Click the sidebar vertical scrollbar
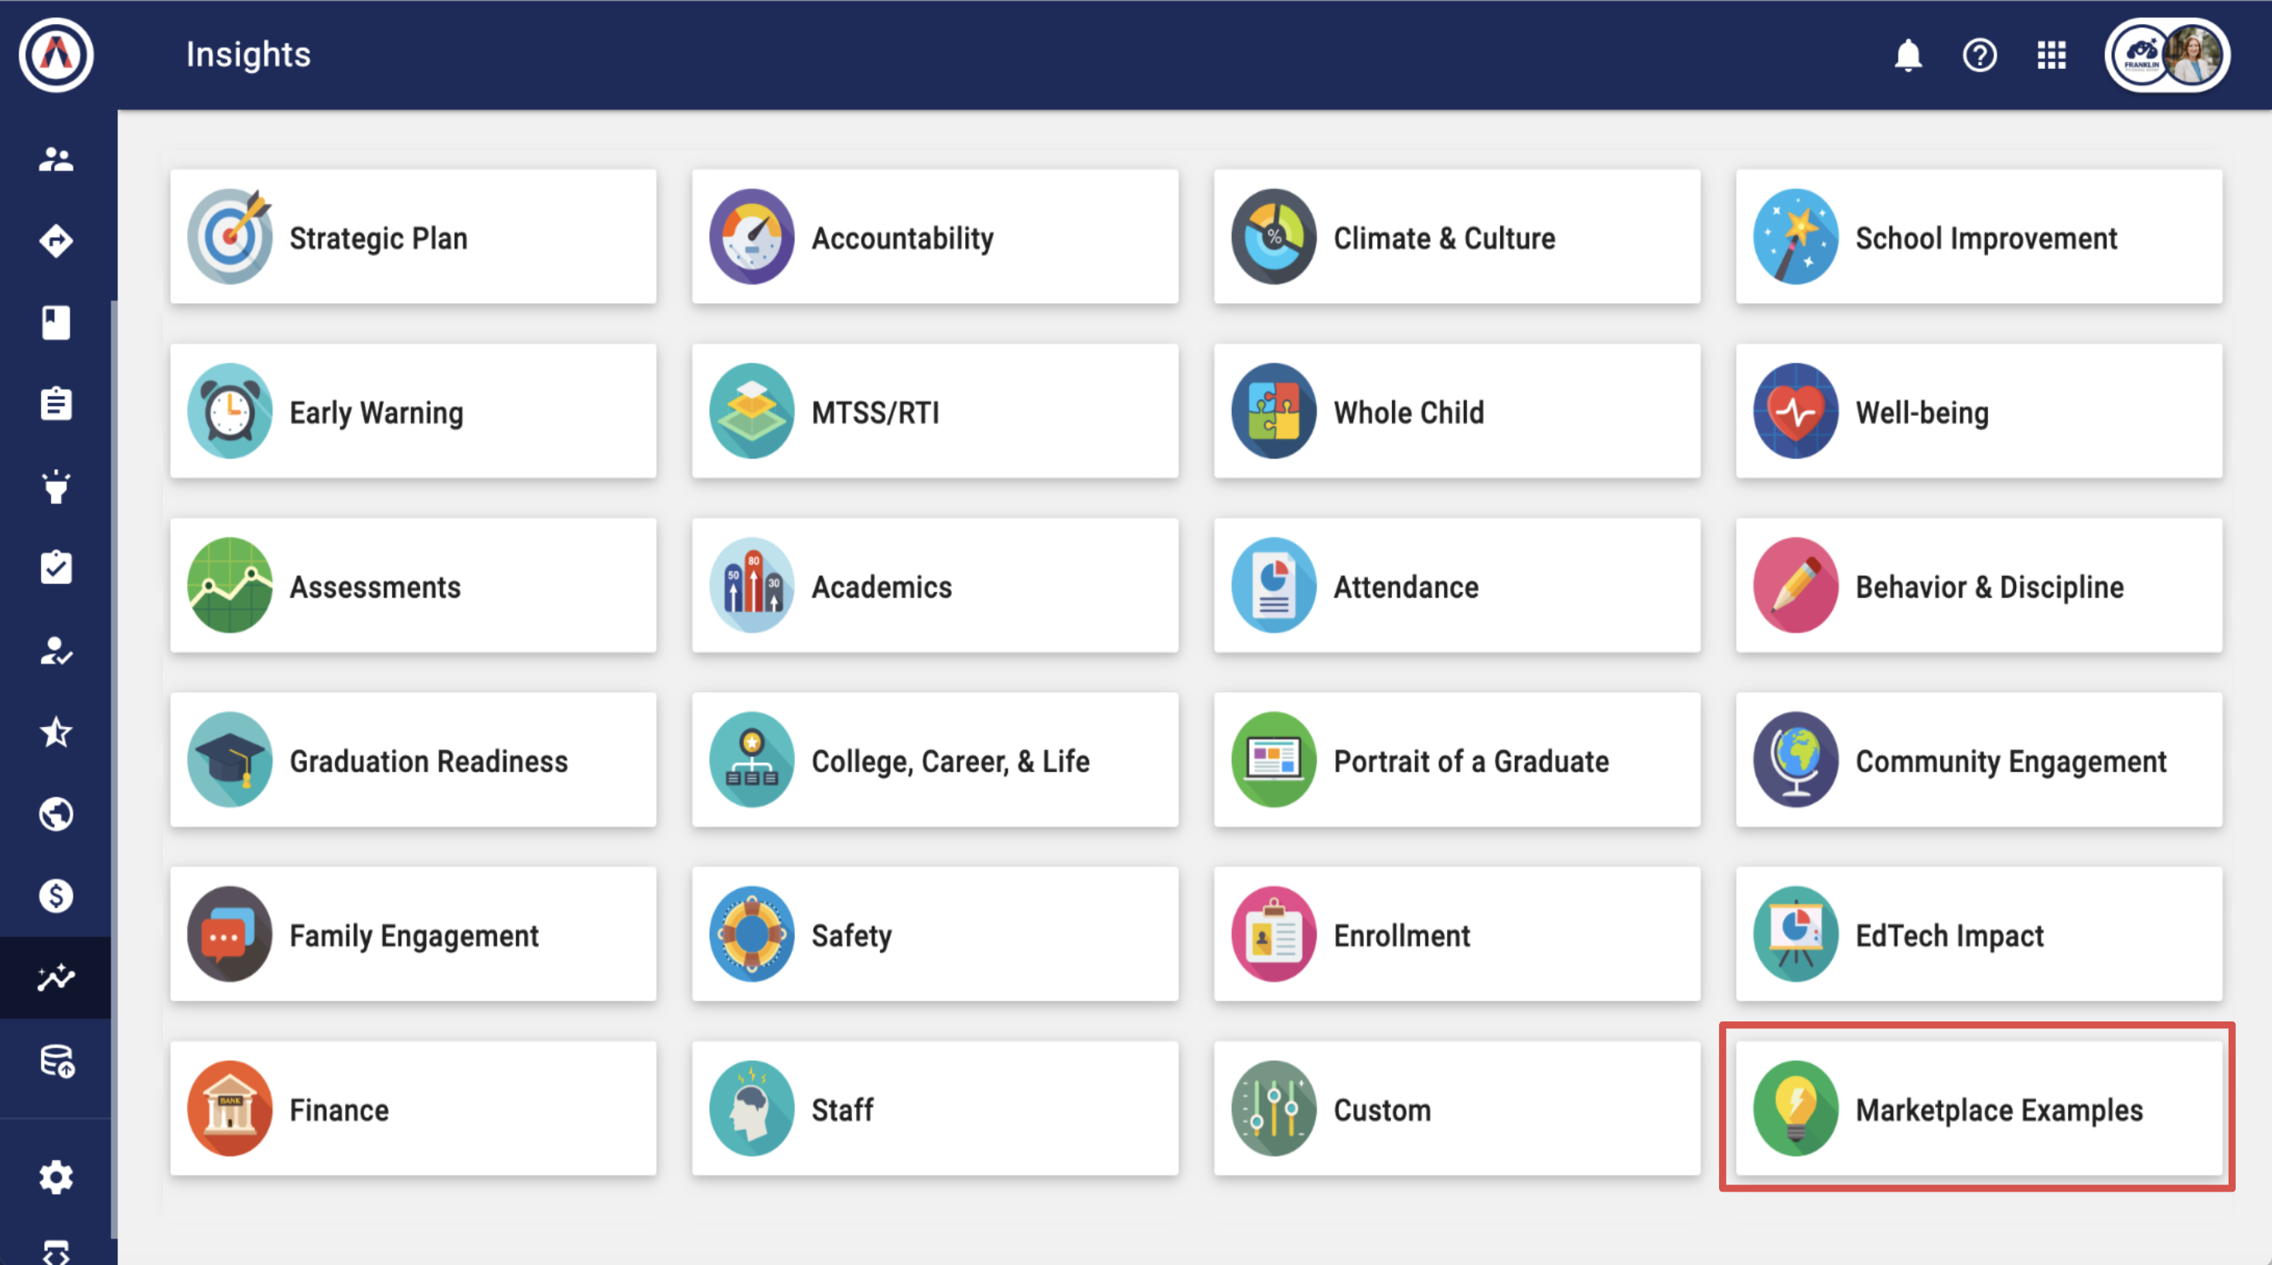The width and height of the screenshot is (2272, 1265). pyautogui.click(x=114, y=769)
